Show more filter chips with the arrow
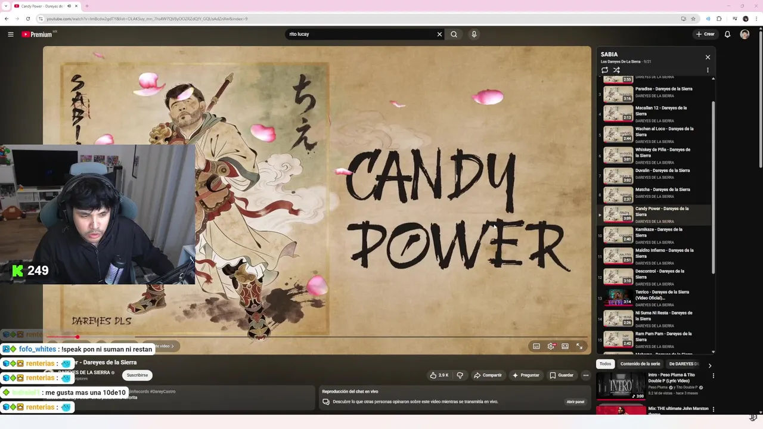The image size is (763, 429). click(709, 365)
